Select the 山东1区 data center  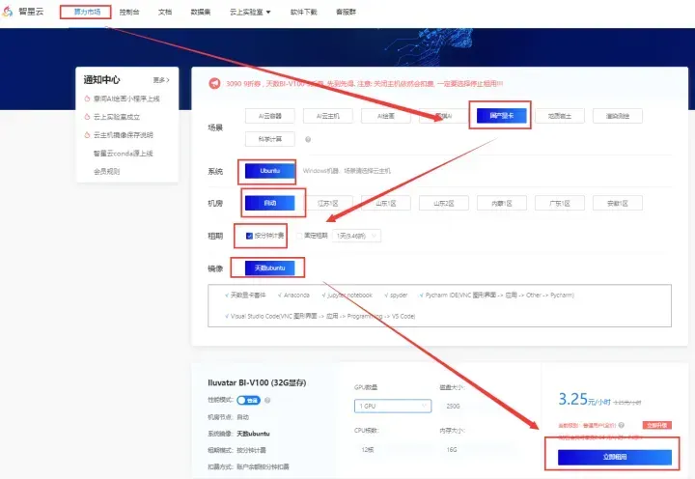coord(385,203)
